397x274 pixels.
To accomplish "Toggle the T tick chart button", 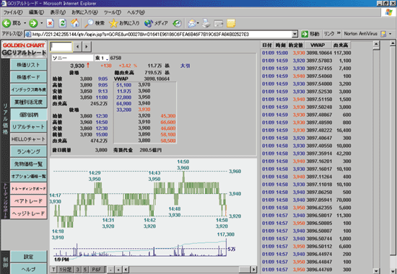I will coord(53,270).
